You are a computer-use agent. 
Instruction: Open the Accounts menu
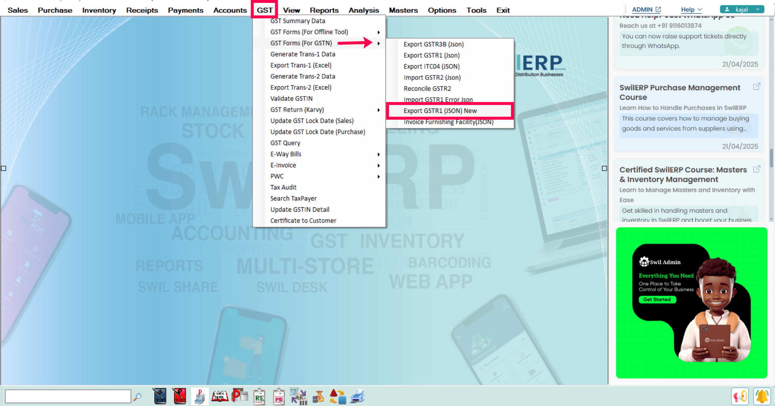tap(230, 10)
